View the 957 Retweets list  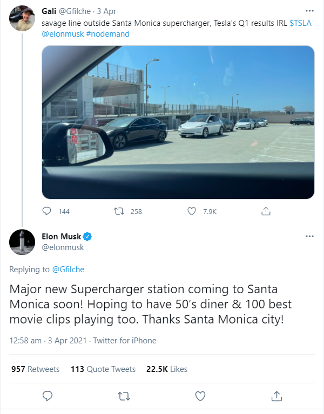pos(36,369)
